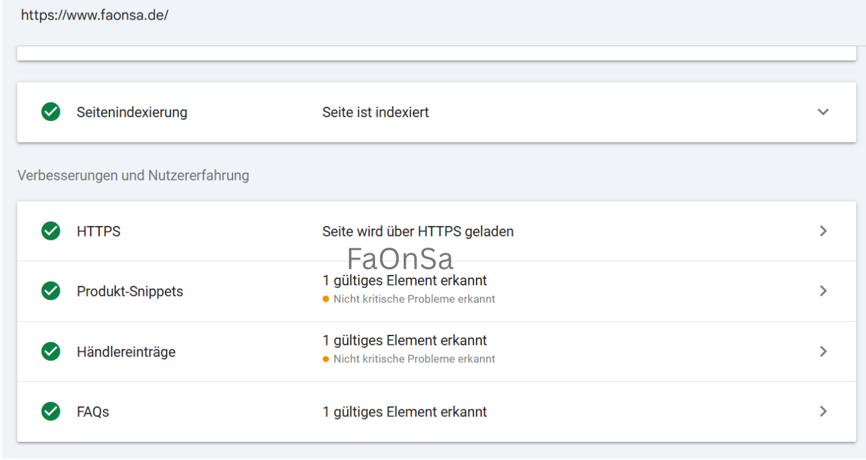Expand the Seitenindexierung section with the down chevron
This screenshot has height=460, width=866.
coord(823,112)
